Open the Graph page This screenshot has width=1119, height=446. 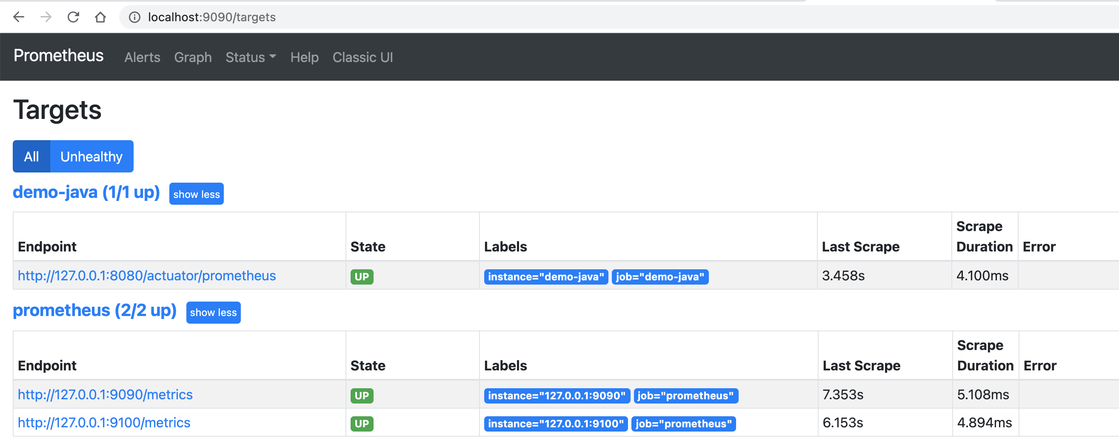(193, 57)
